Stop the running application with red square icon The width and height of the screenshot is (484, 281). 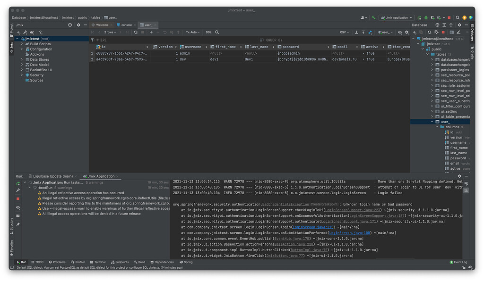449,17
